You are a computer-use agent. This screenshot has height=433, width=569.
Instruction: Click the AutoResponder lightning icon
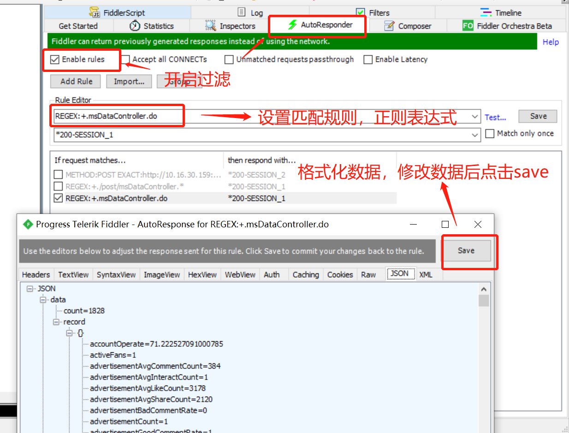(292, 25)
